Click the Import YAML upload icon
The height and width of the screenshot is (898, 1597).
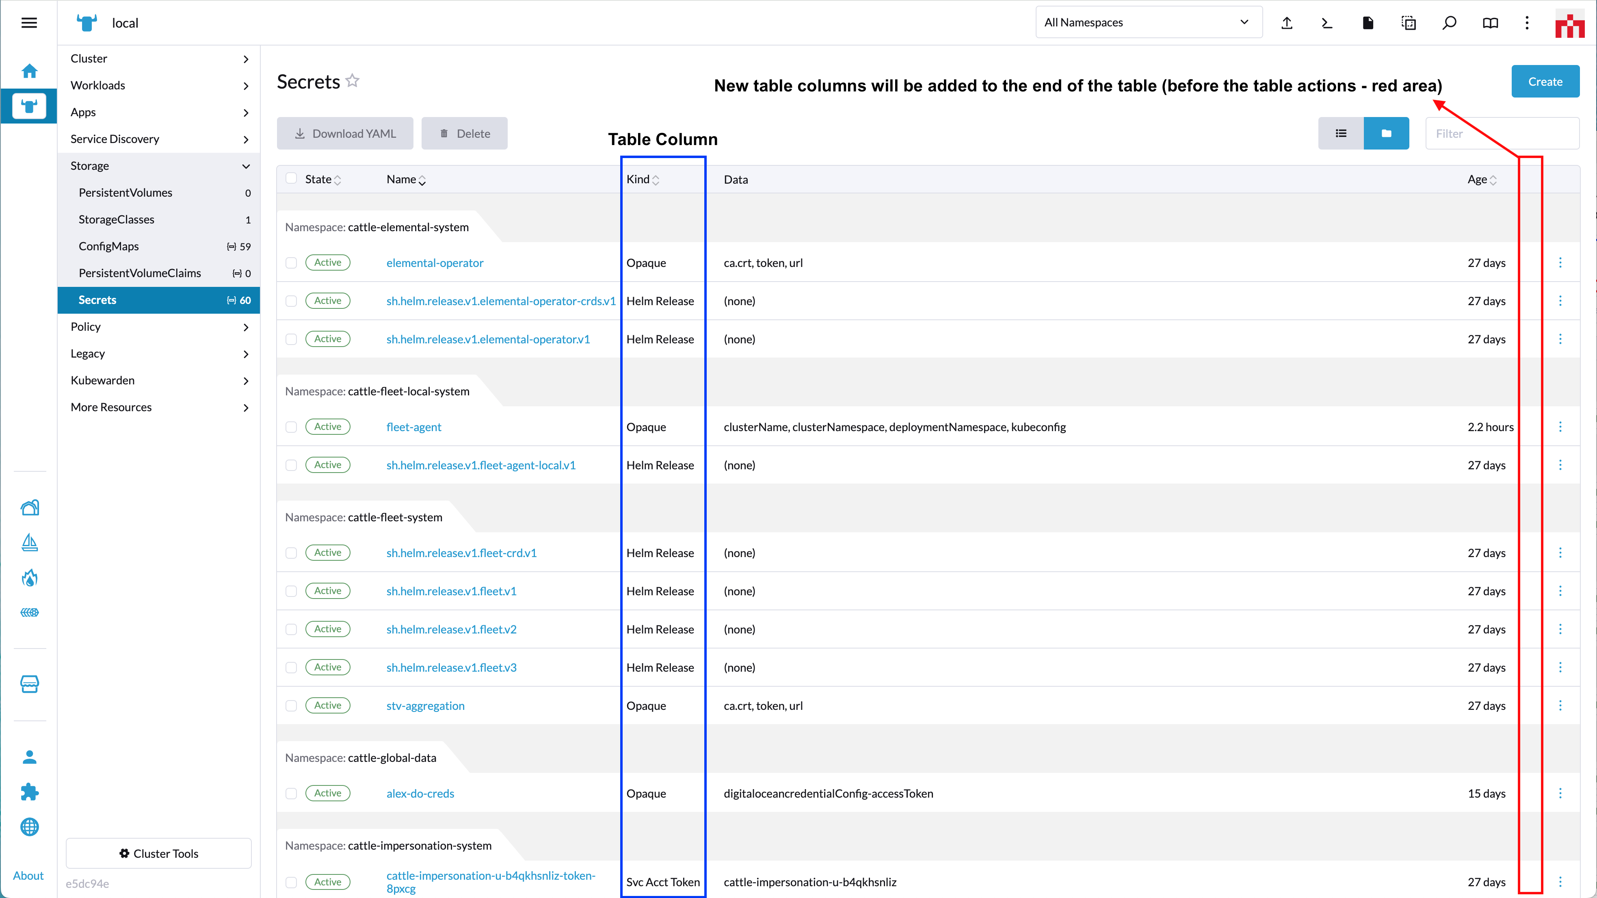tap(1287, 23)
